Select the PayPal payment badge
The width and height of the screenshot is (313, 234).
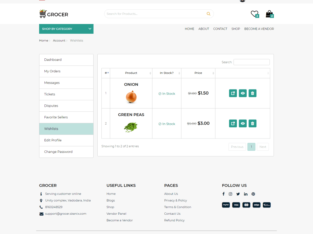tap(226, 205)
